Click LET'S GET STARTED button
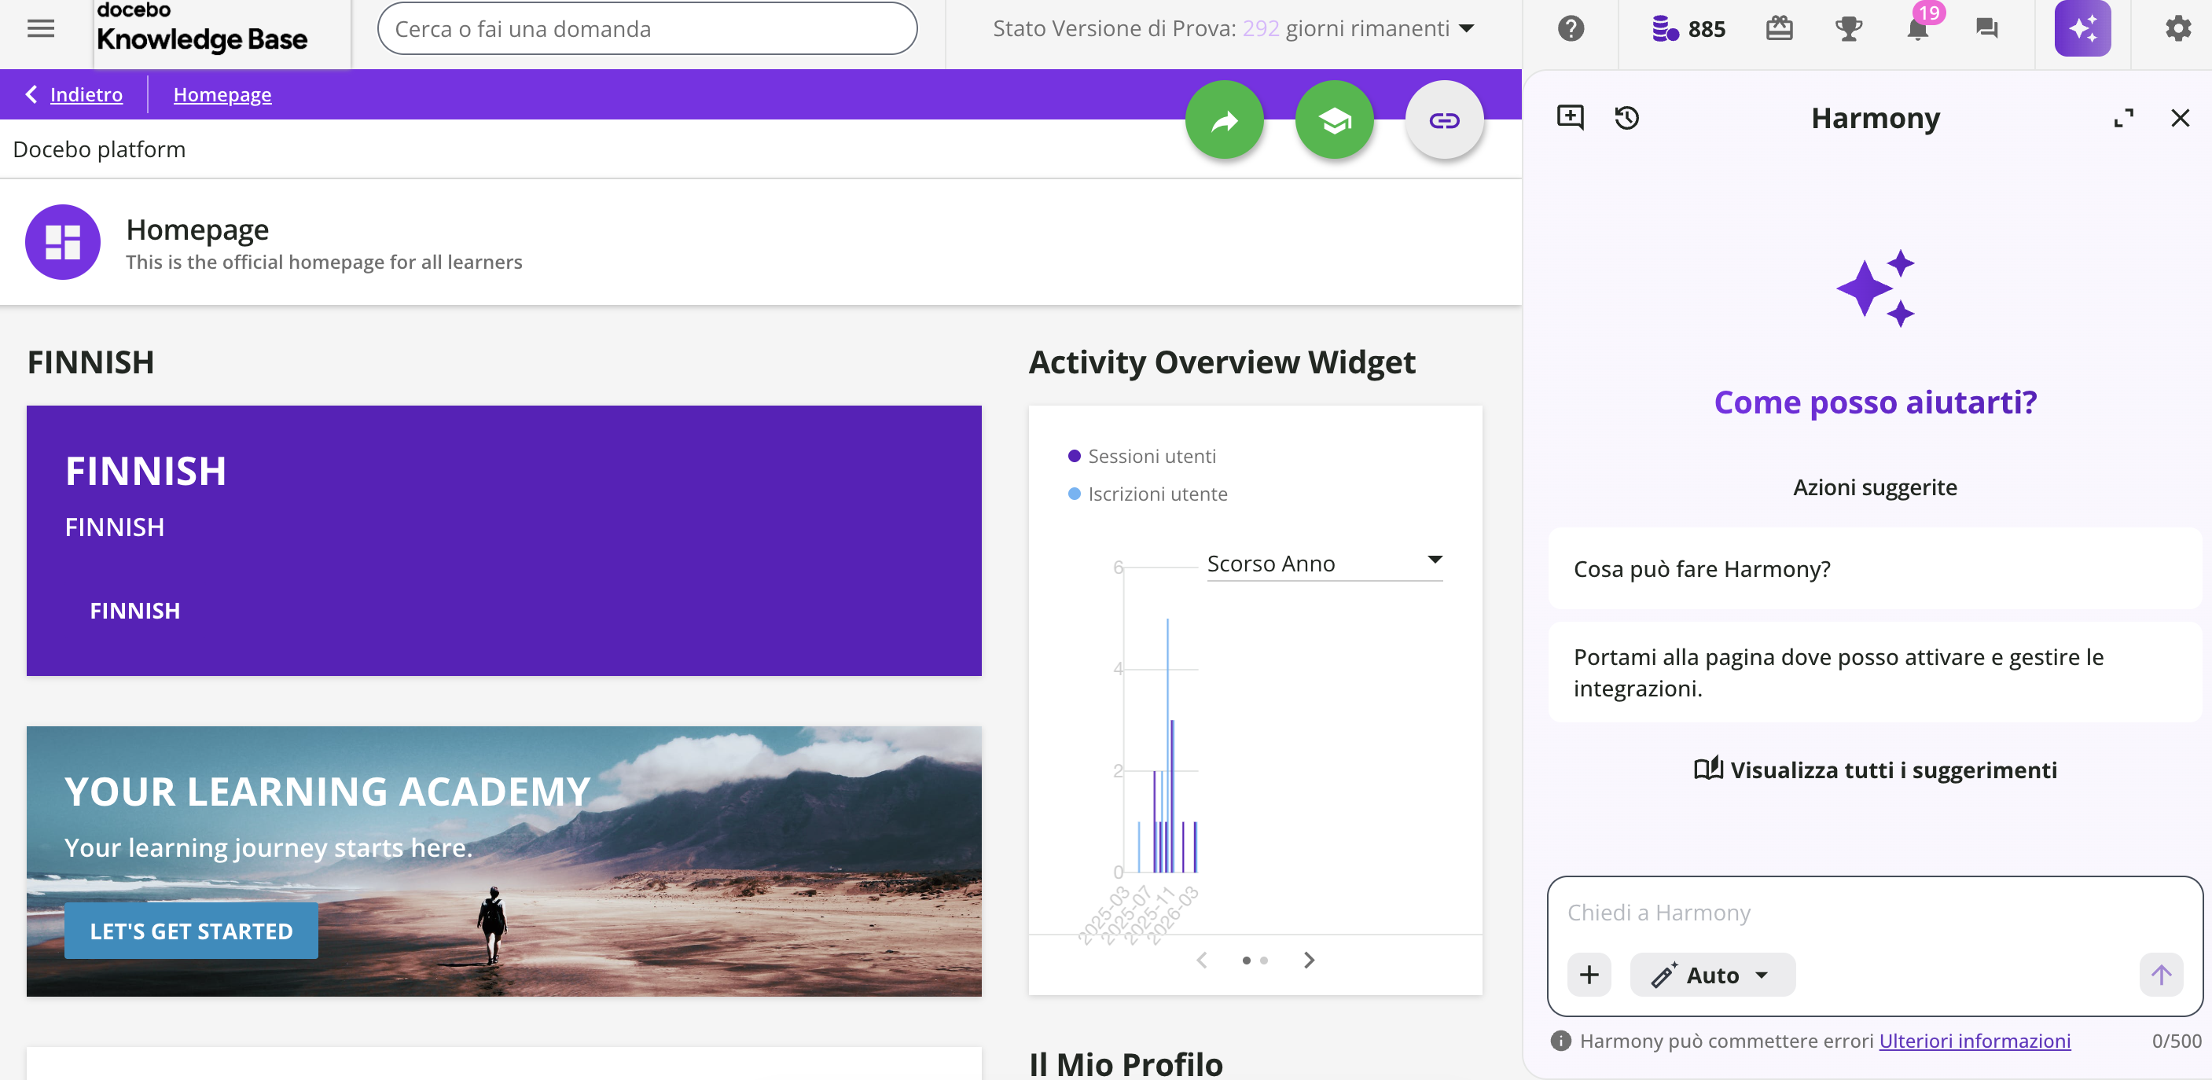This screenshot has height=1080, width=2212. pyautogui.click(x=191, y=931)
